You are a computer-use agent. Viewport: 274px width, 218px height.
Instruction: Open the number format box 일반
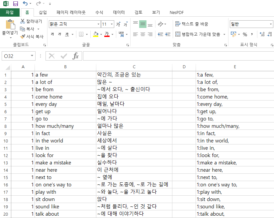(251, 24)
